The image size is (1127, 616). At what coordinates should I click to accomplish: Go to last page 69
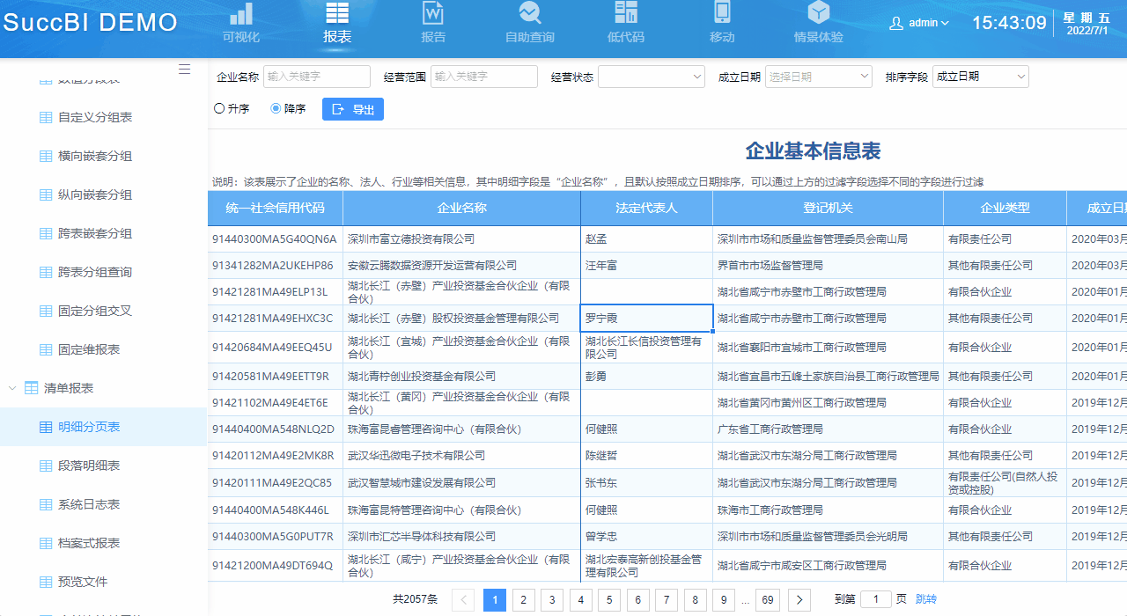(x=768, y=600)
